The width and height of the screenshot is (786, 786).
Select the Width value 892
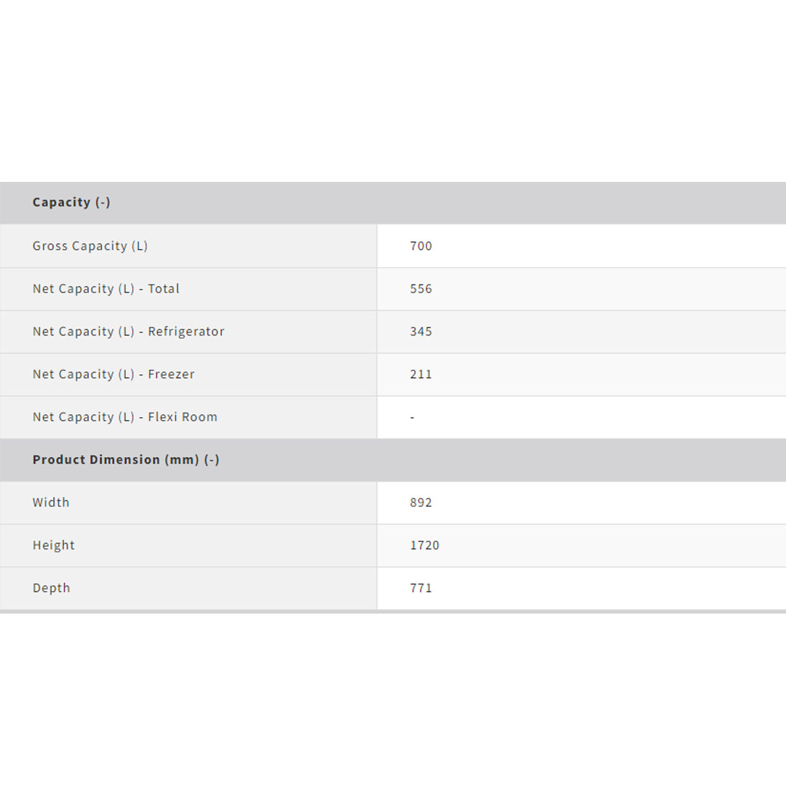(421, 503)
